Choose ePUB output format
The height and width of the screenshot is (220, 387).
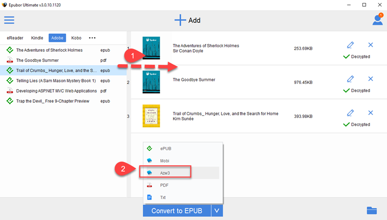coord(183,149)
